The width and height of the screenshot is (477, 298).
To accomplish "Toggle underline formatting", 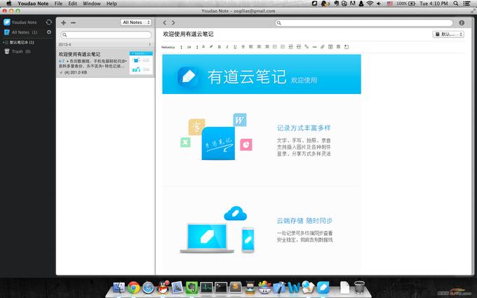I will click(x=235, y=47).
